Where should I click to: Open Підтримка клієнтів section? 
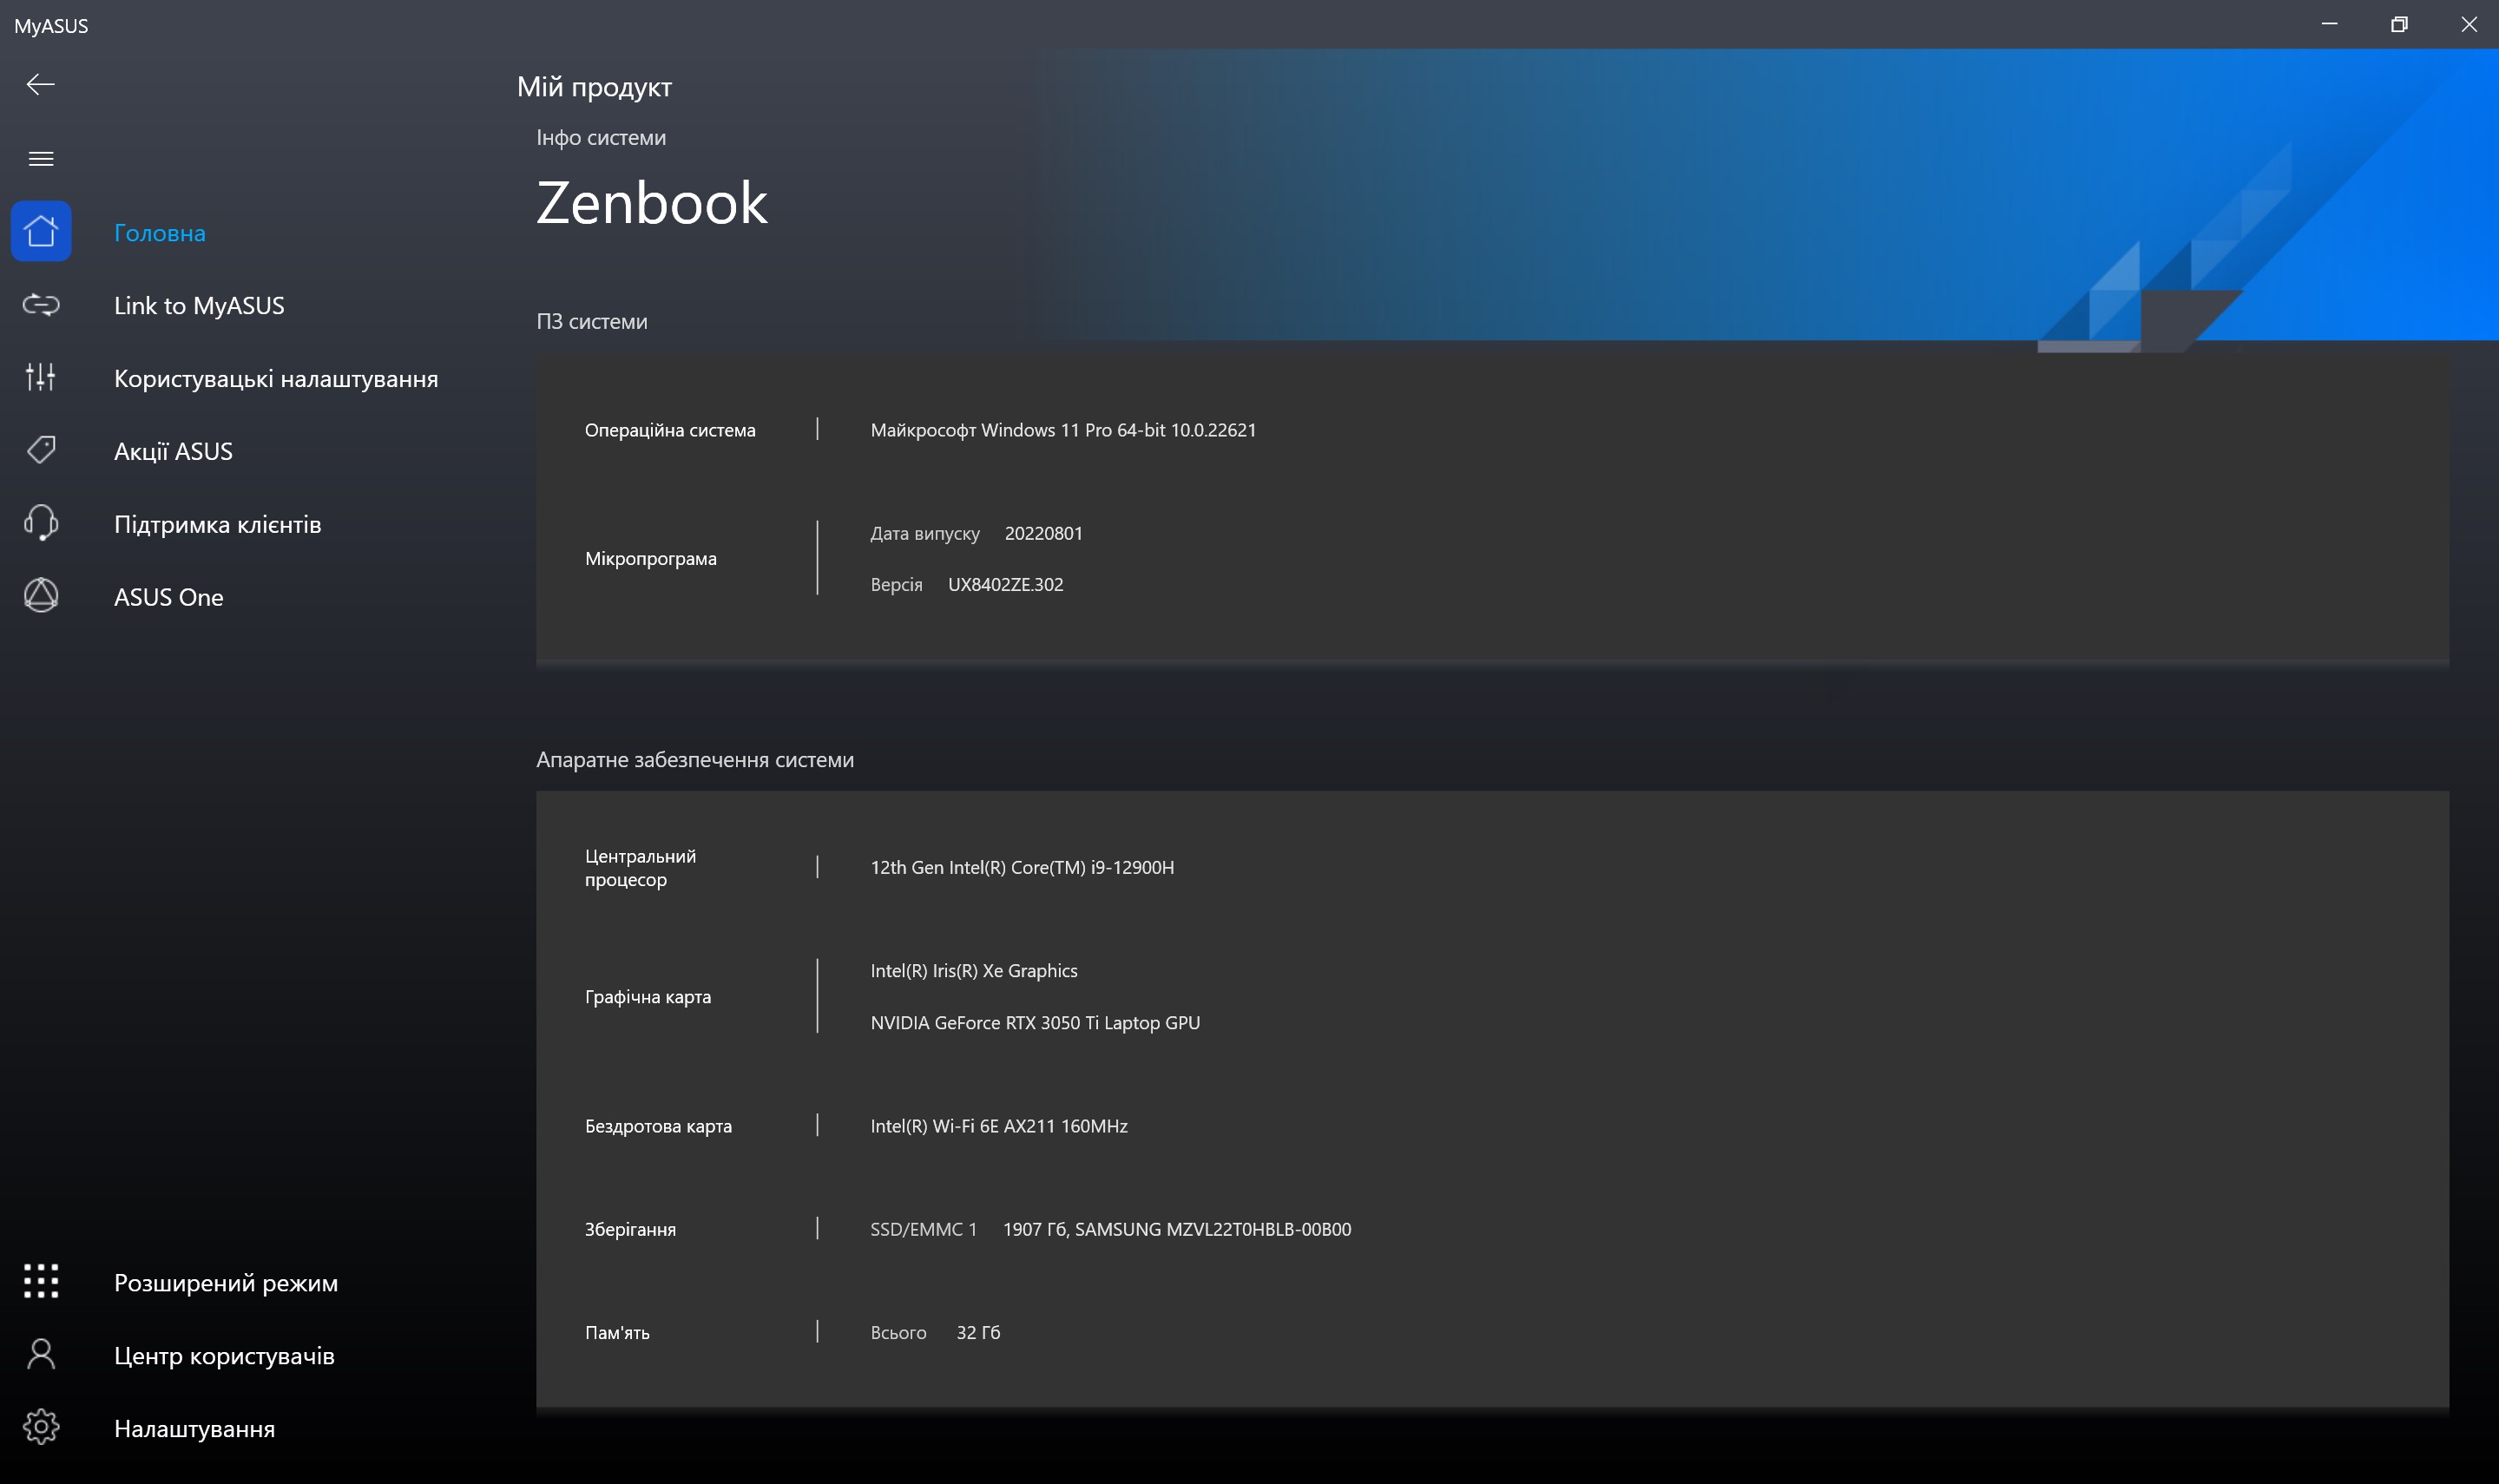click(x=217, y=525)
